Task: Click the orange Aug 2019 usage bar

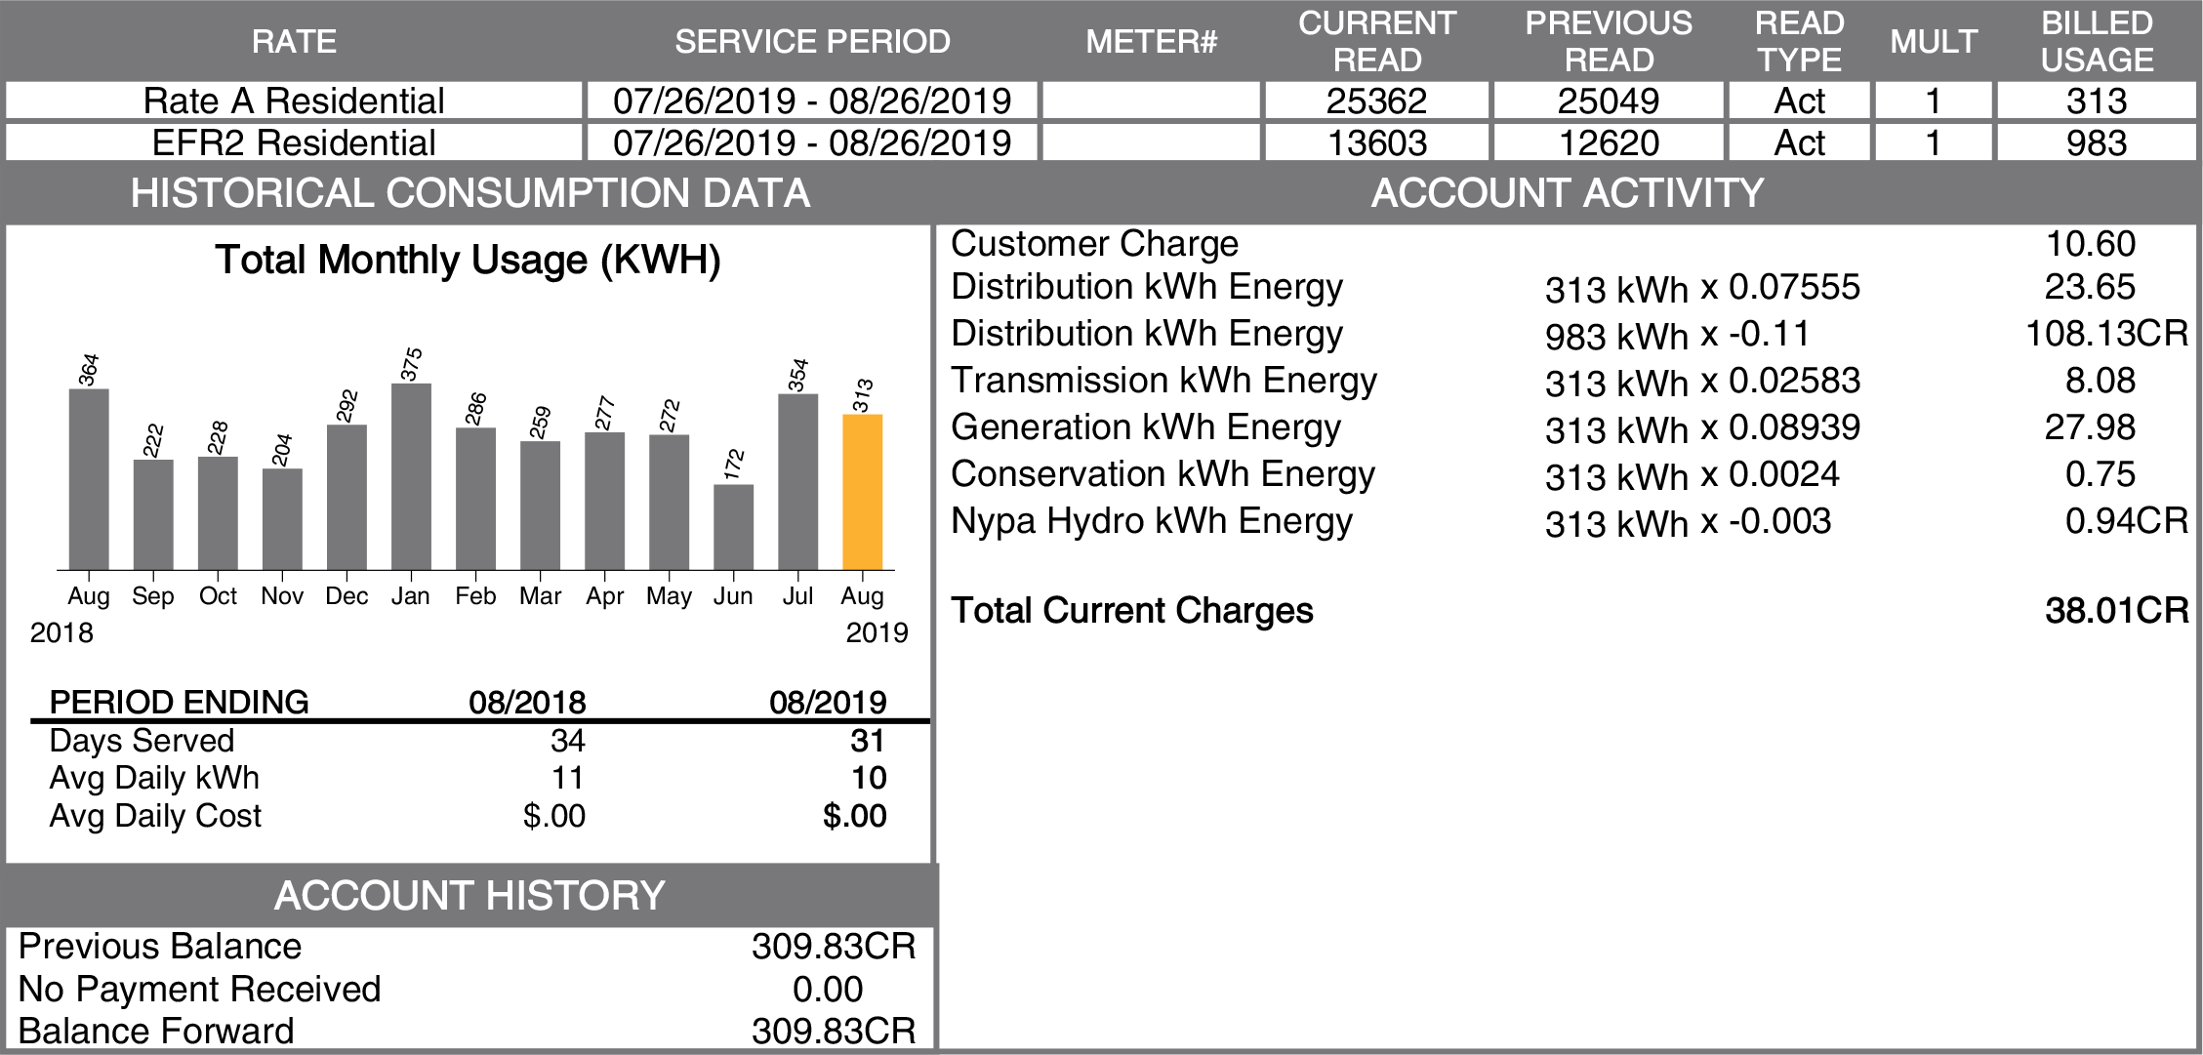Action: [x=862, y=492]
